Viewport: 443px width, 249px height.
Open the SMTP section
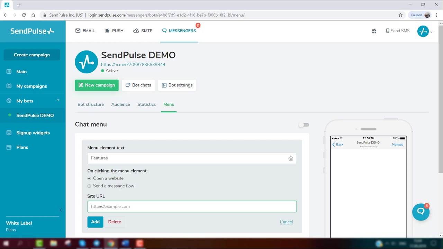143,31
